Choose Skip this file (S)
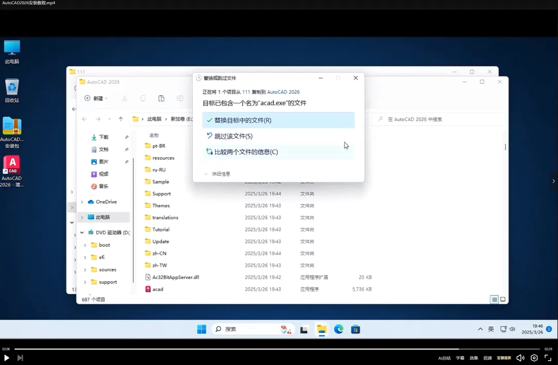Screen dimensions: 558x365 (278, 136)
